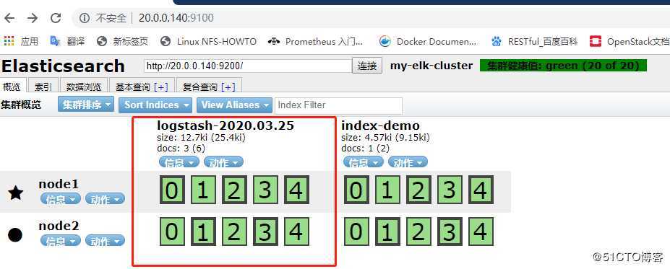Open 动作 dropdown for node1
Screen dimensions: 670x269
[105, 198]
